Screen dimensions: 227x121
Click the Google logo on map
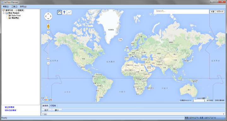tap(47, 100)
